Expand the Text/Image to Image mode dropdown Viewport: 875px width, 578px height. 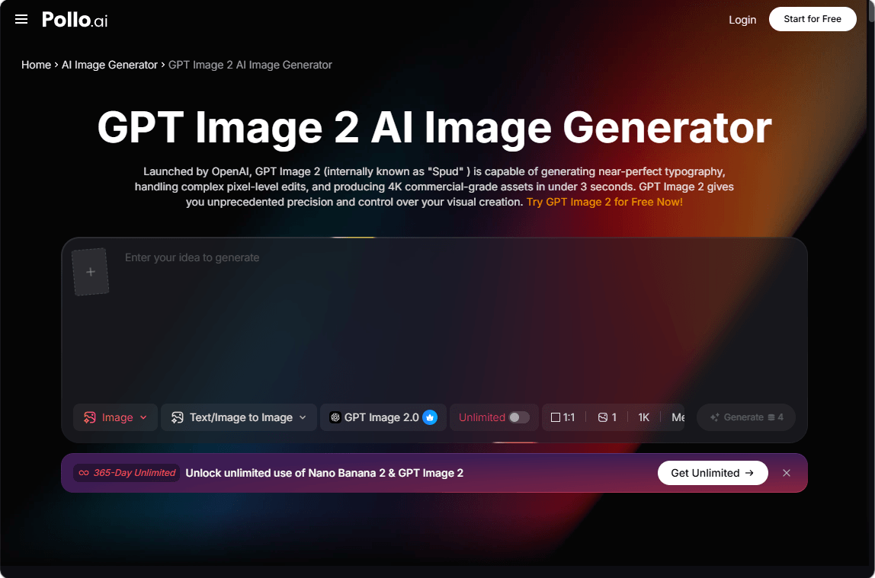click(x=239, y=417)
